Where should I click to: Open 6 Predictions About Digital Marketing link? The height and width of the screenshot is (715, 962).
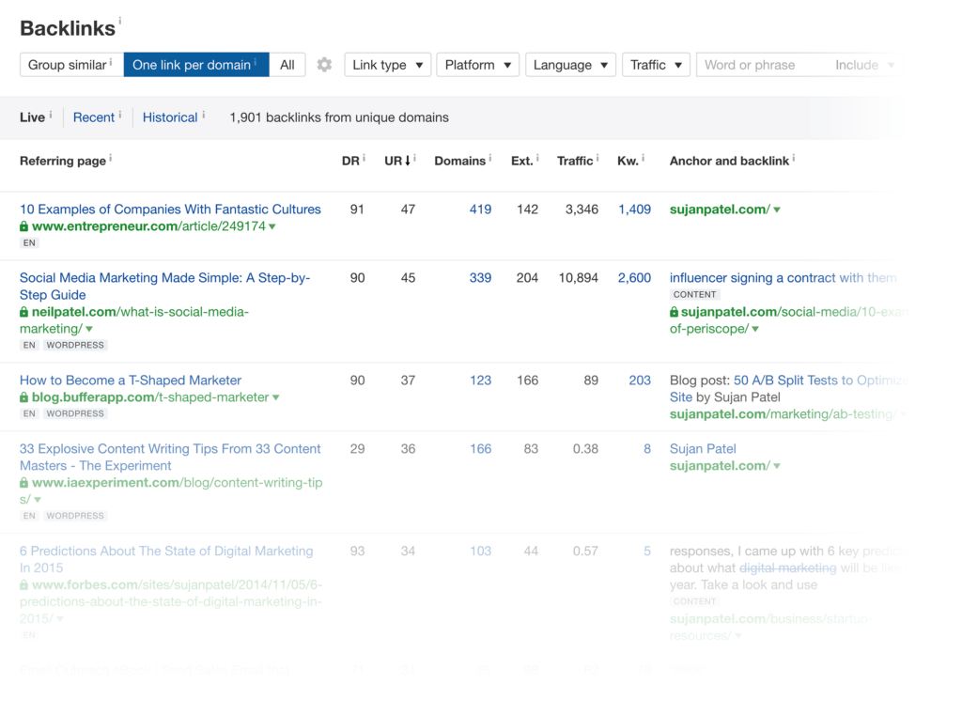(166, 559)
